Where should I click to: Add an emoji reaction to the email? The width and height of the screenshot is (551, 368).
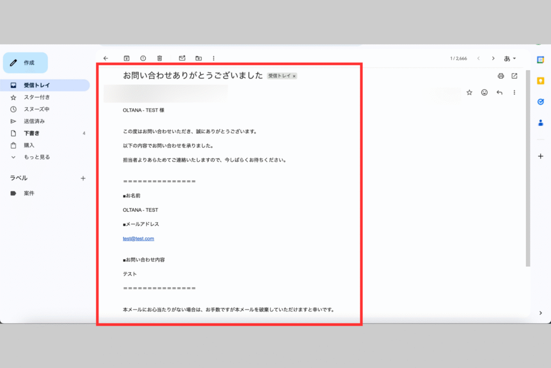tap(484, 93)
